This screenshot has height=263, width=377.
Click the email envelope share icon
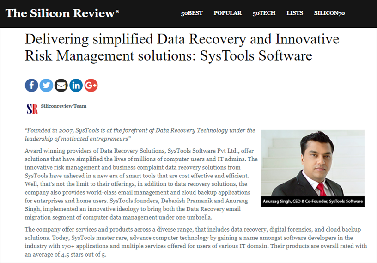(61, 85)
